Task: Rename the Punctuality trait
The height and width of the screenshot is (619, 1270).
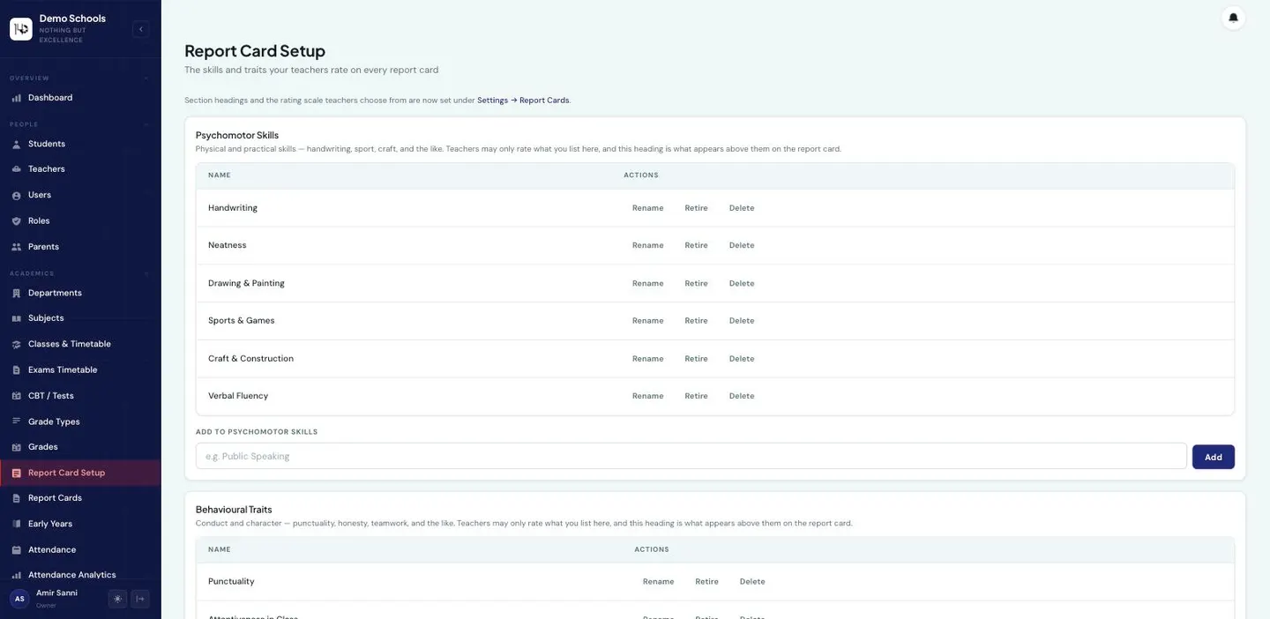Action: tap(658, 582)
